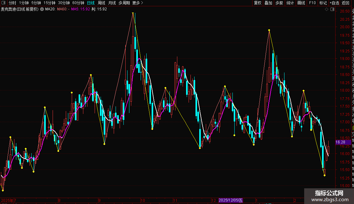Switch to 月线 monthly chart
Viewport: 354px width, 204px height.
pos(112,3)
